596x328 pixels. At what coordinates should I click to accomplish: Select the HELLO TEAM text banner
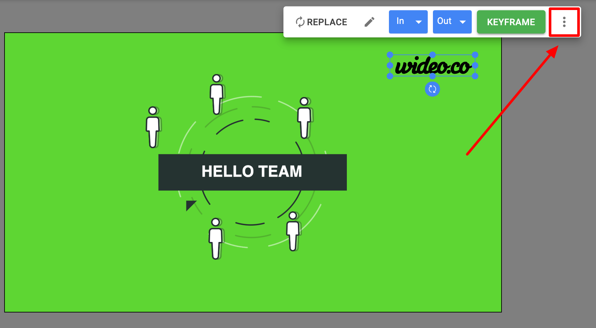(x=252, y=172)
